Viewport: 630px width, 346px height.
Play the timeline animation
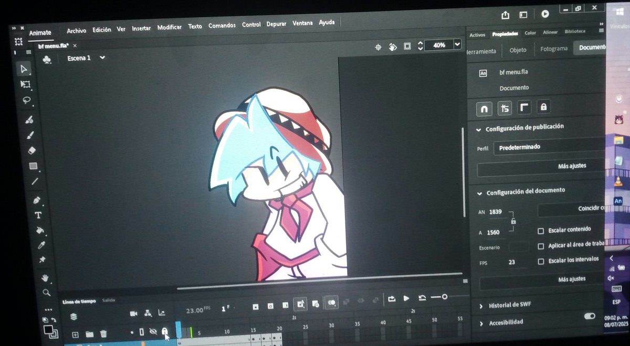point(406,298)
